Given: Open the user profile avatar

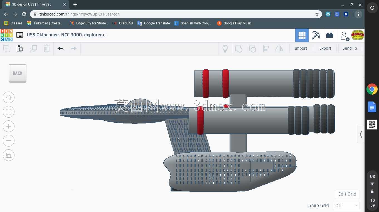Looking at the screenshot, I should tap(358, 35).
